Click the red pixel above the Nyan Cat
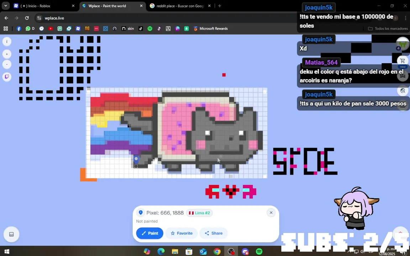410x256 pixels. 224,75
